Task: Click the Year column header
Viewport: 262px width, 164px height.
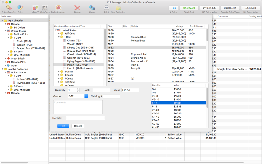Action: tap(115, 26)
